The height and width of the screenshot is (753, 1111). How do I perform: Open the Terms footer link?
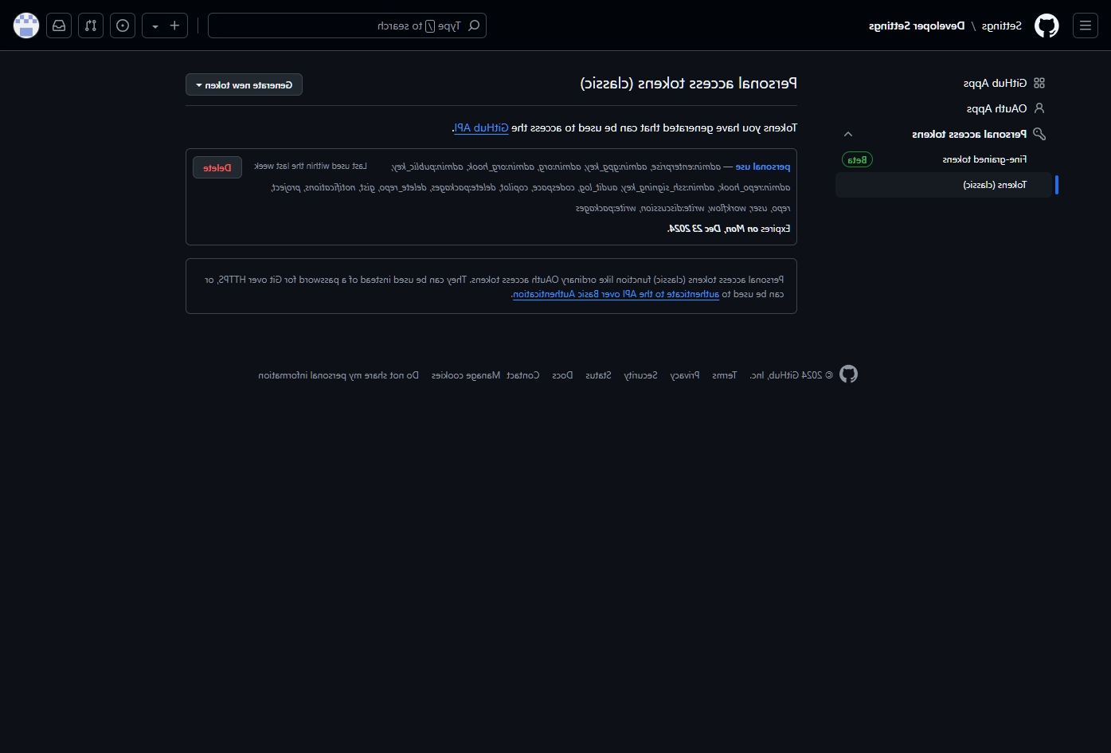pyautogui.click(x=725, y=375)
